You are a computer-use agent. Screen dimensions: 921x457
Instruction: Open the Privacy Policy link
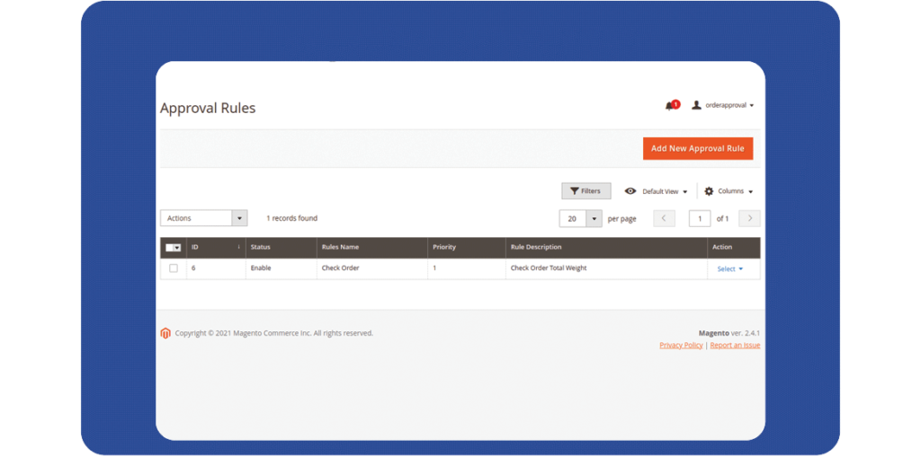pyautogui.click(x=681, y=345)
